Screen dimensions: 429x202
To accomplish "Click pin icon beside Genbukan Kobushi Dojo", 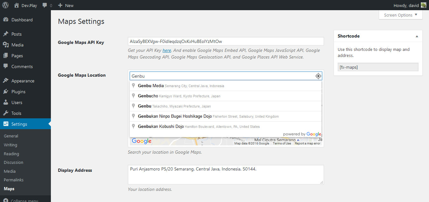I will [134, 126].
